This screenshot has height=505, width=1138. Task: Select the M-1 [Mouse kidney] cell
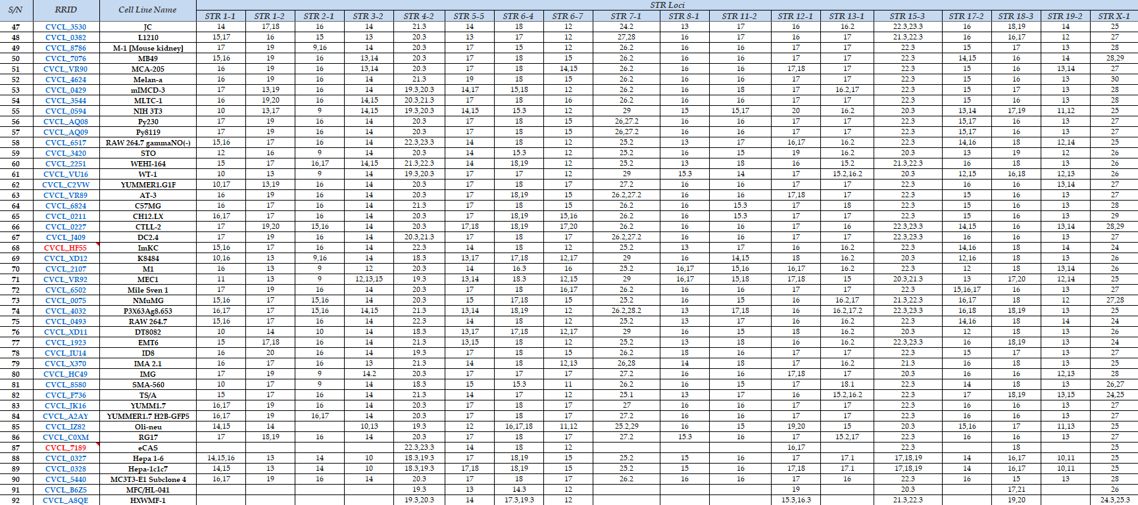click(x=148, y=48)
